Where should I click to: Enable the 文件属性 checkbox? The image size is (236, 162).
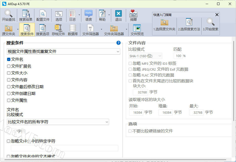[x=9, y=100]
